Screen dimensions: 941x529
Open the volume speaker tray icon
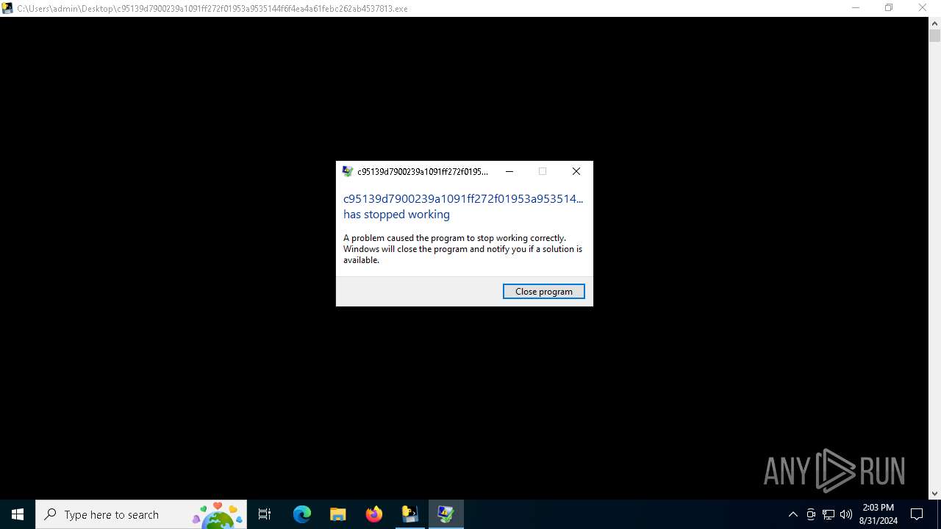pos(846,514)
